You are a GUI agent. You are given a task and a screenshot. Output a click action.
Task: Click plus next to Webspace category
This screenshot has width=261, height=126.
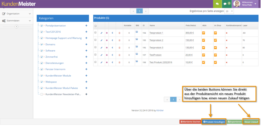coord(86,82)
